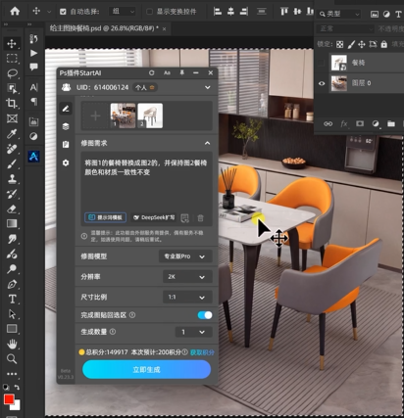The height and width of the screenshot is (418, 404).
Task: Open the Character panel icon
Action: [33, 87]
